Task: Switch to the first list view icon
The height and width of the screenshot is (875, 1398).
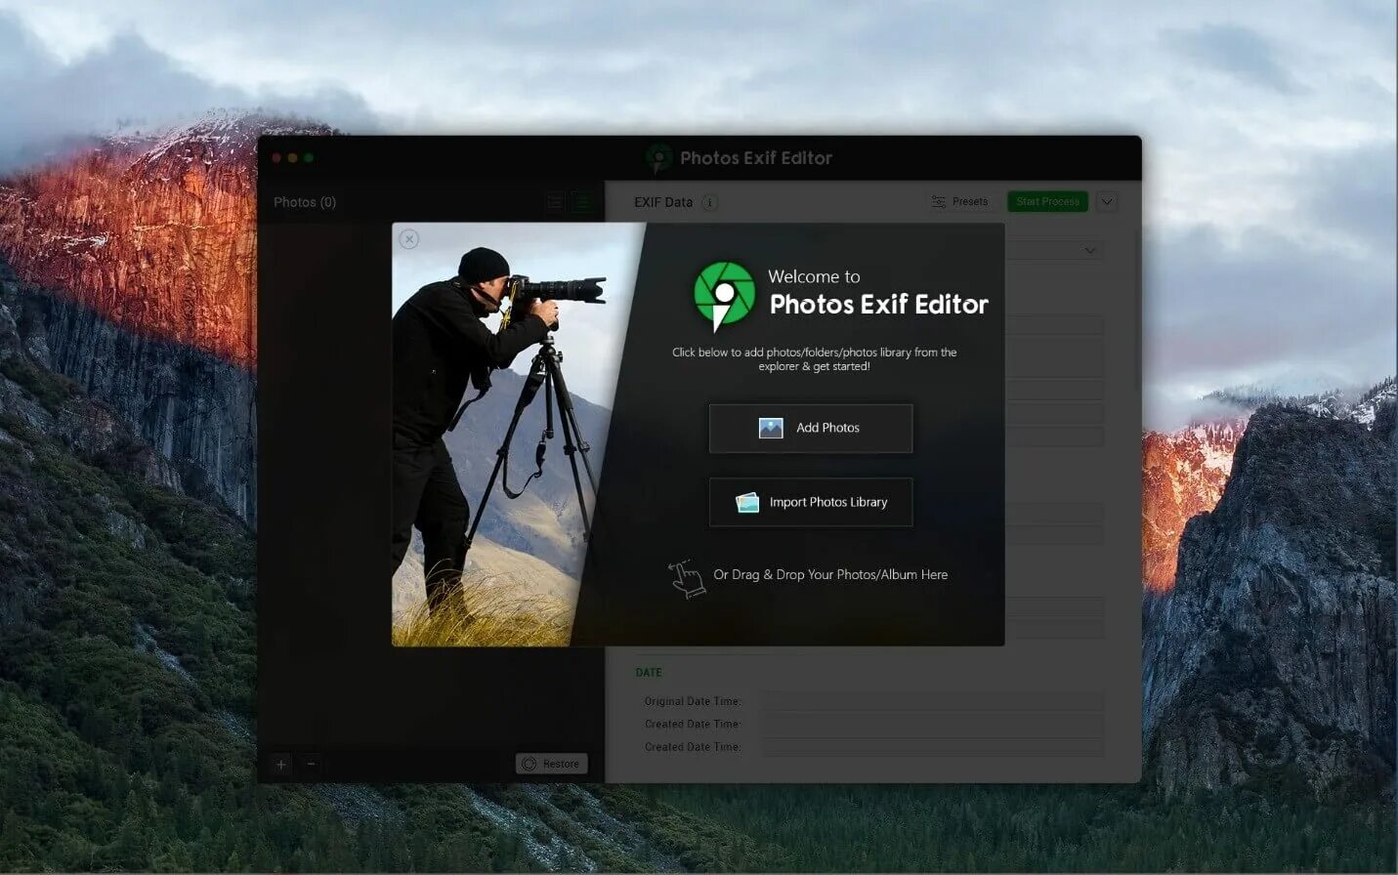Action: point(555,202)
